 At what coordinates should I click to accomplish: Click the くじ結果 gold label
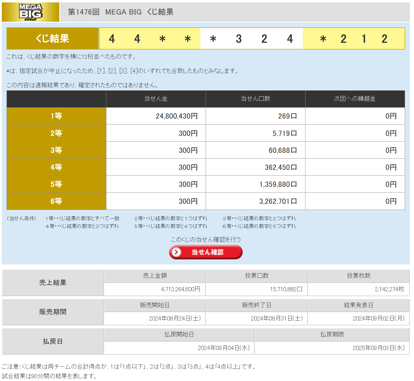pyautogui.click(x=52, y=38)
